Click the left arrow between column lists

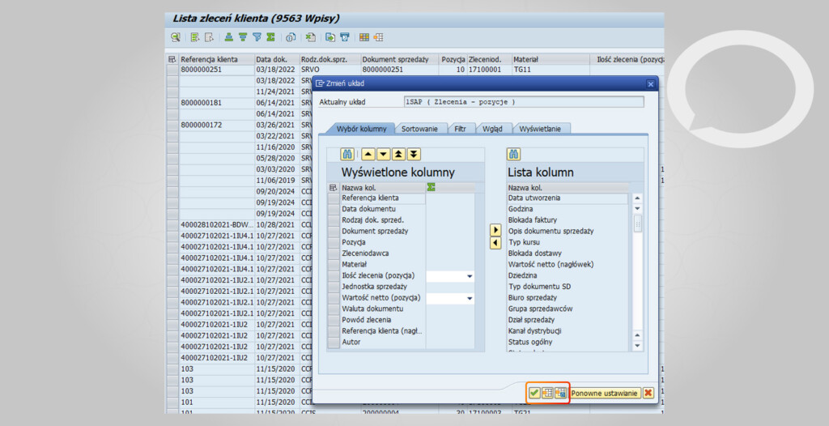point(495,243)
